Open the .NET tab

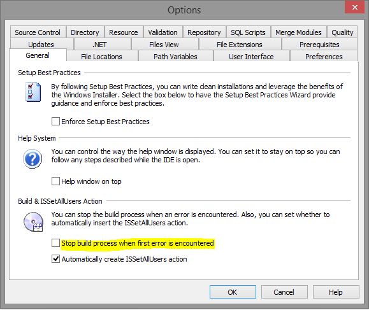pos(99,45)
